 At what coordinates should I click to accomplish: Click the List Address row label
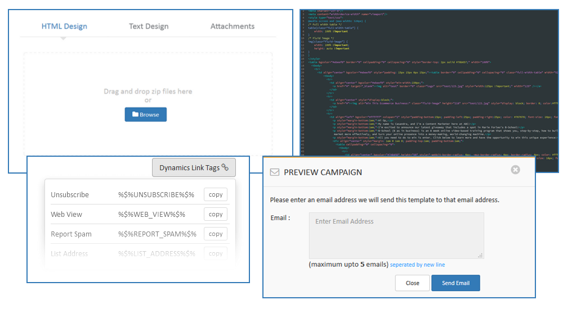tap(69, 254)
